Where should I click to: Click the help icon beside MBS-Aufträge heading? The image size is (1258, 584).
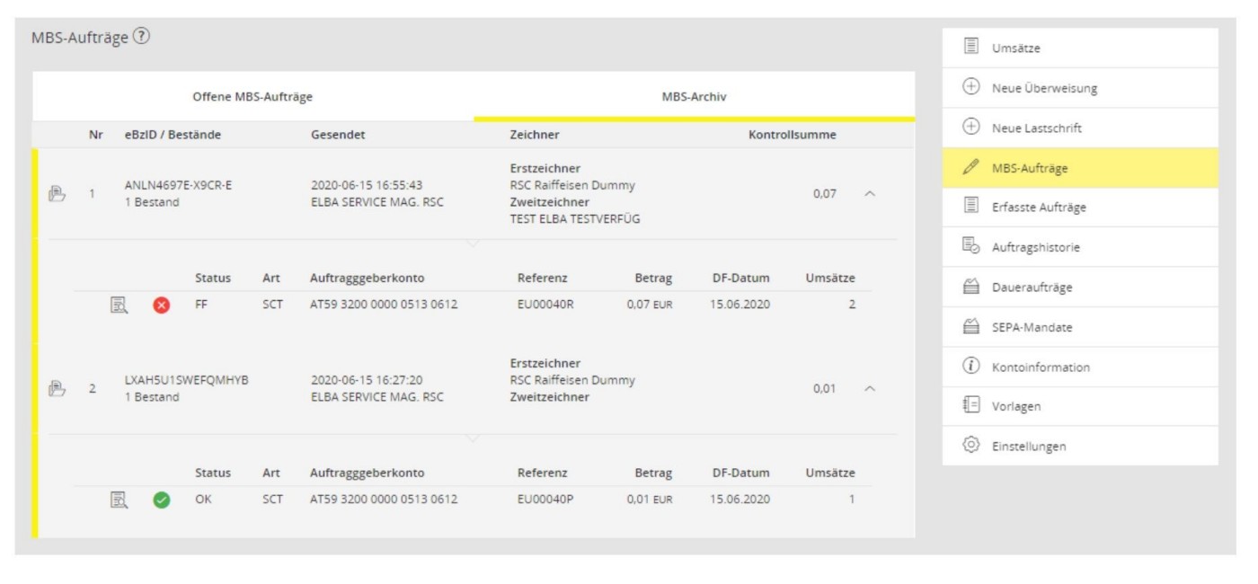[141, 38]
